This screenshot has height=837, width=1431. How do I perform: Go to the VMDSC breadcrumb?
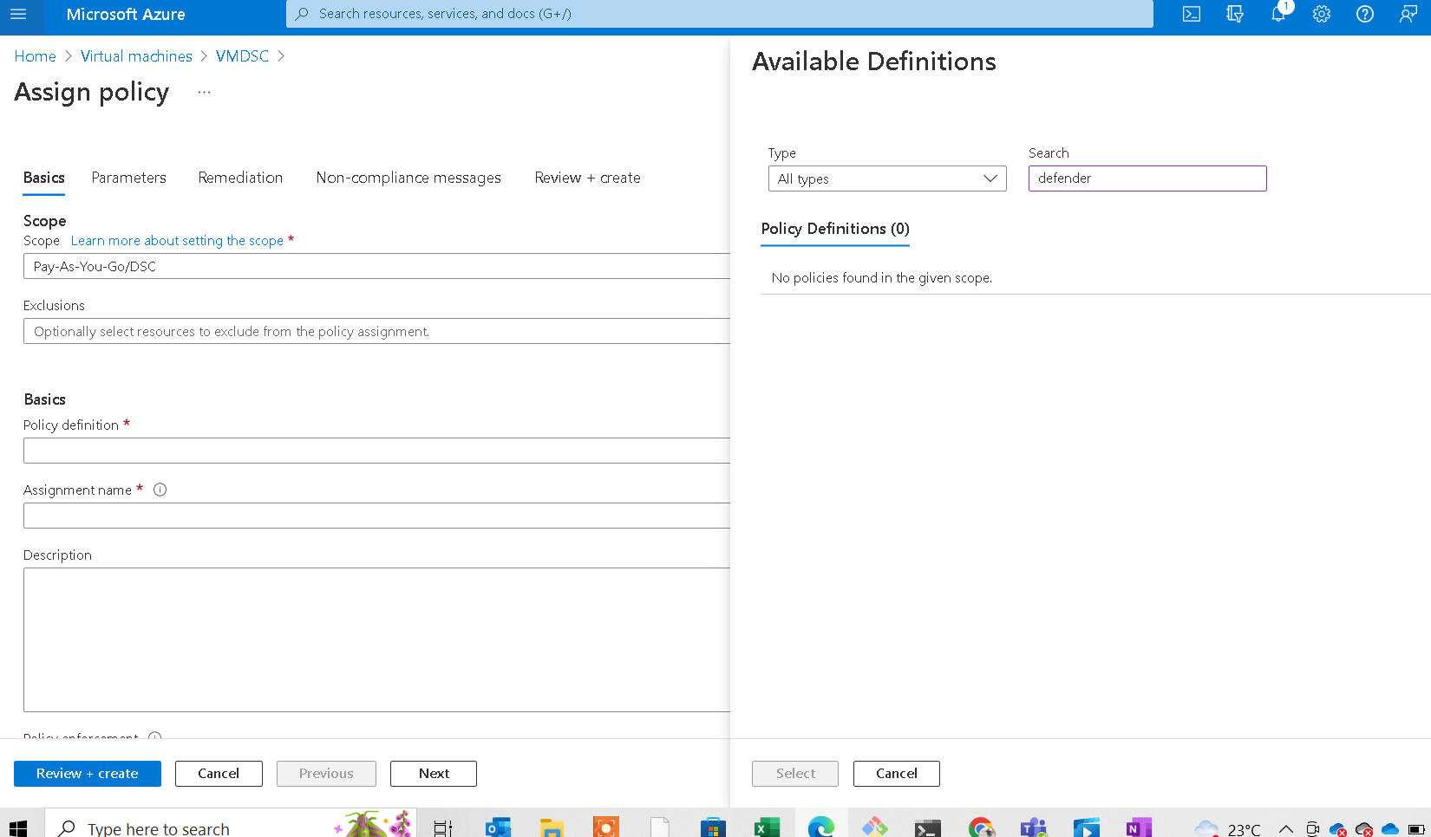pyautogui.click(x=242, y=56)
